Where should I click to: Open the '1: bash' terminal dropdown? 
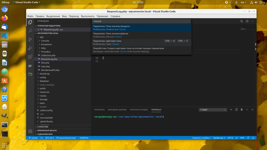[x=213, y=110]
